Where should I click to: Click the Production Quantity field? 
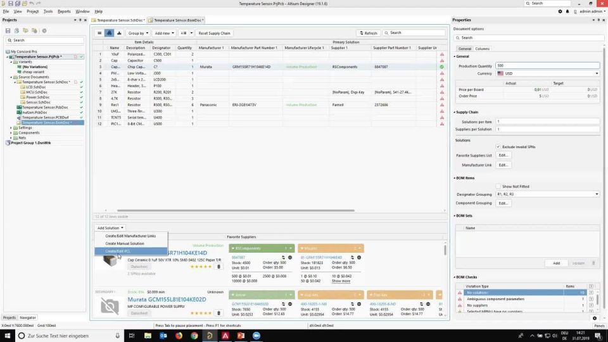[547, 65]
